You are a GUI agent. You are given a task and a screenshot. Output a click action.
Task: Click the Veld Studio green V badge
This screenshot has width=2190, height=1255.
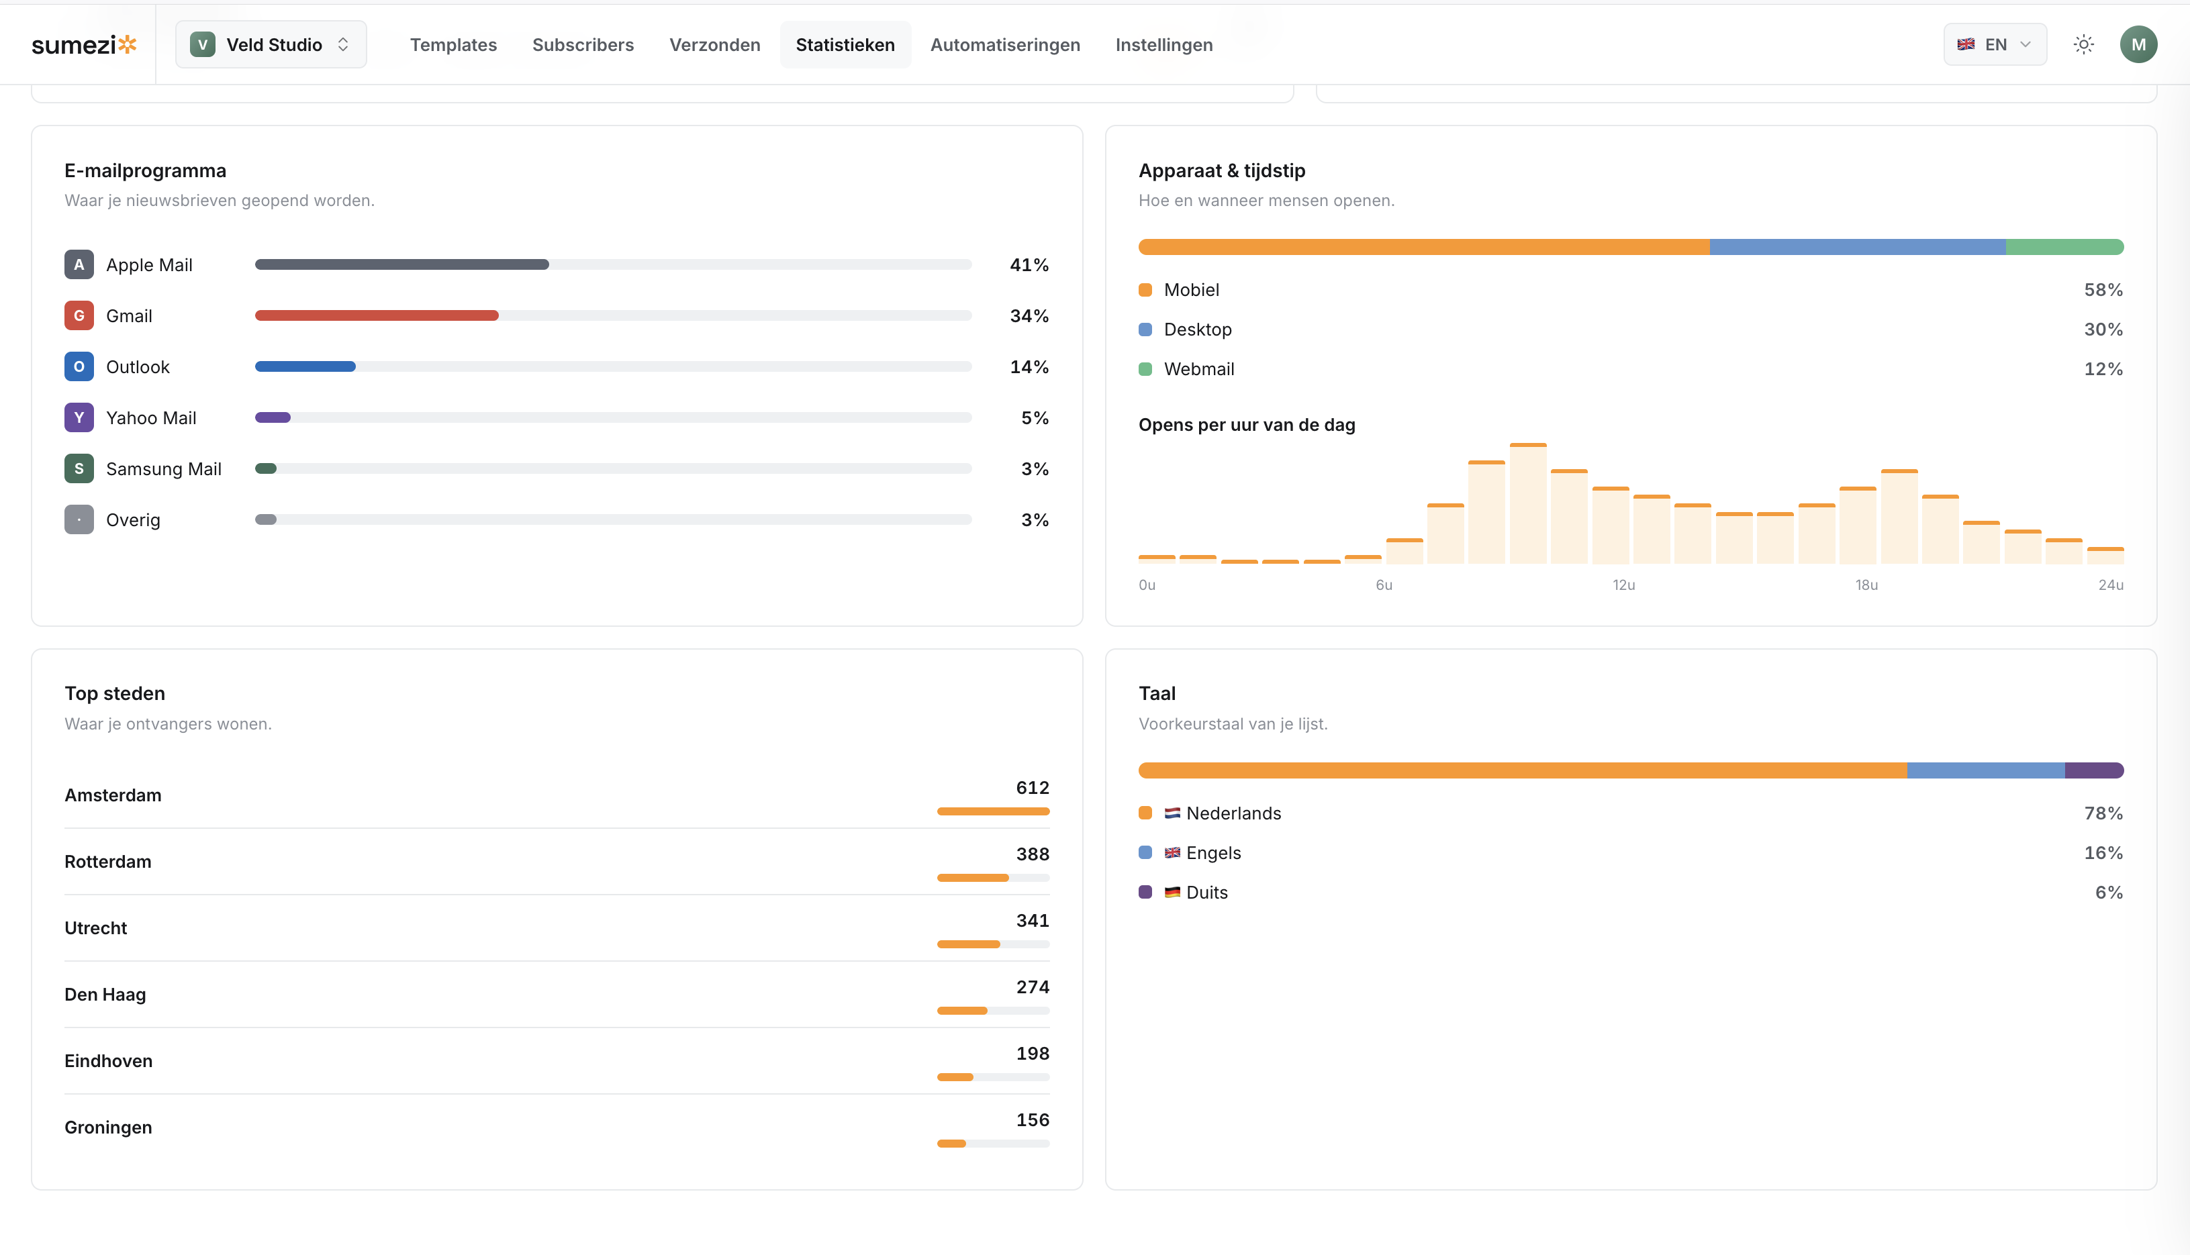pyautogui.click(x=203, y=45)
